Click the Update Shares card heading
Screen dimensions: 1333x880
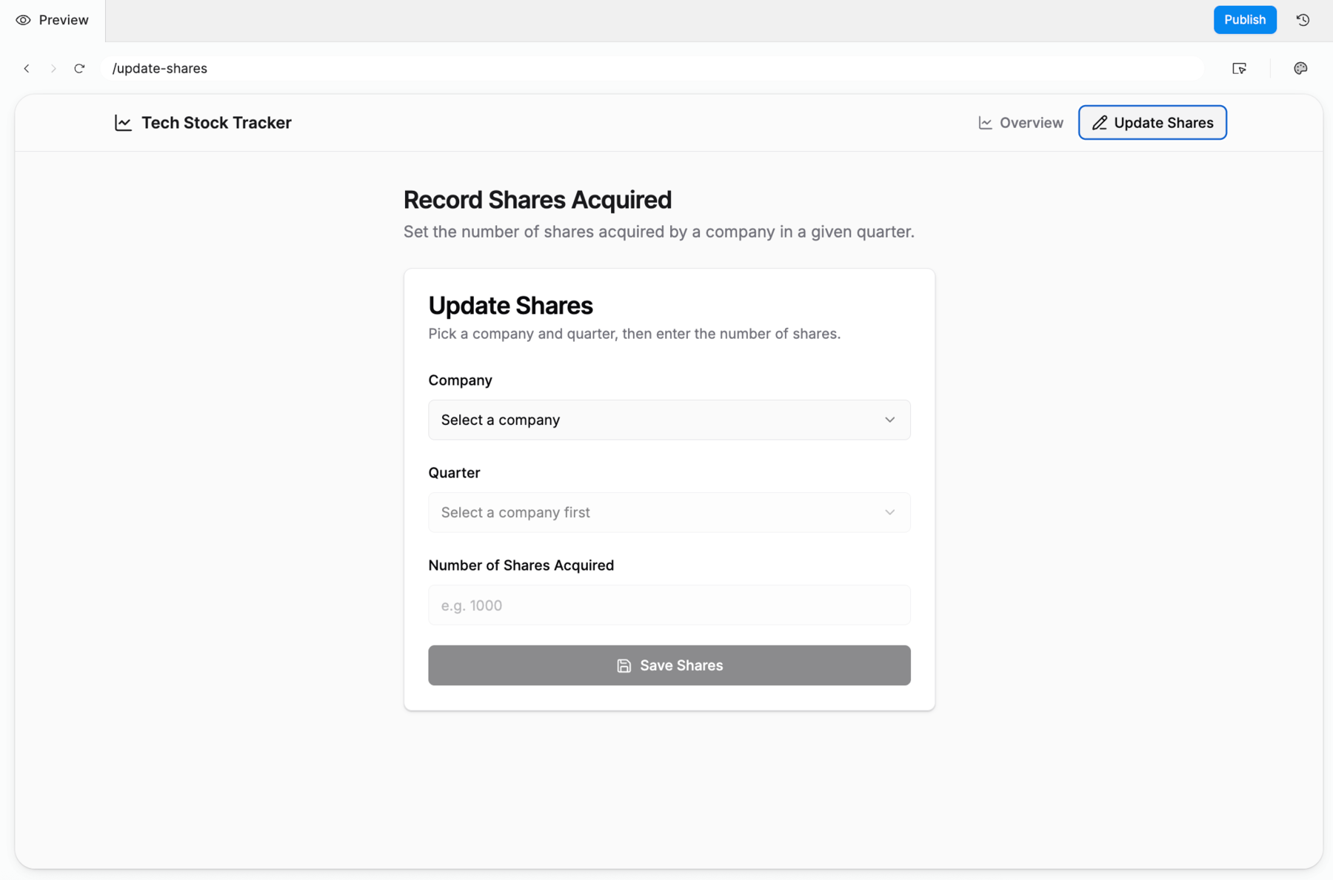pos(510,306)
